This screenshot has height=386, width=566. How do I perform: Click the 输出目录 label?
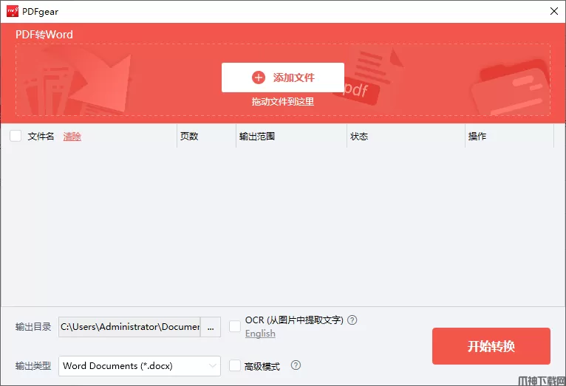(x=33, y=327)
